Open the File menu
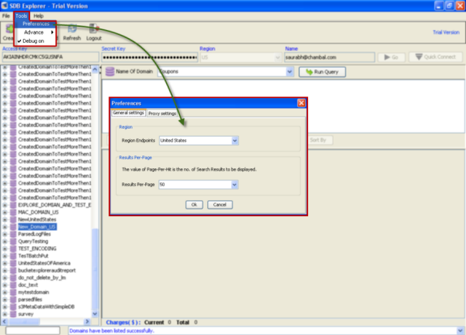This screenshot has height=335, width=466. (x=6, y=16)
